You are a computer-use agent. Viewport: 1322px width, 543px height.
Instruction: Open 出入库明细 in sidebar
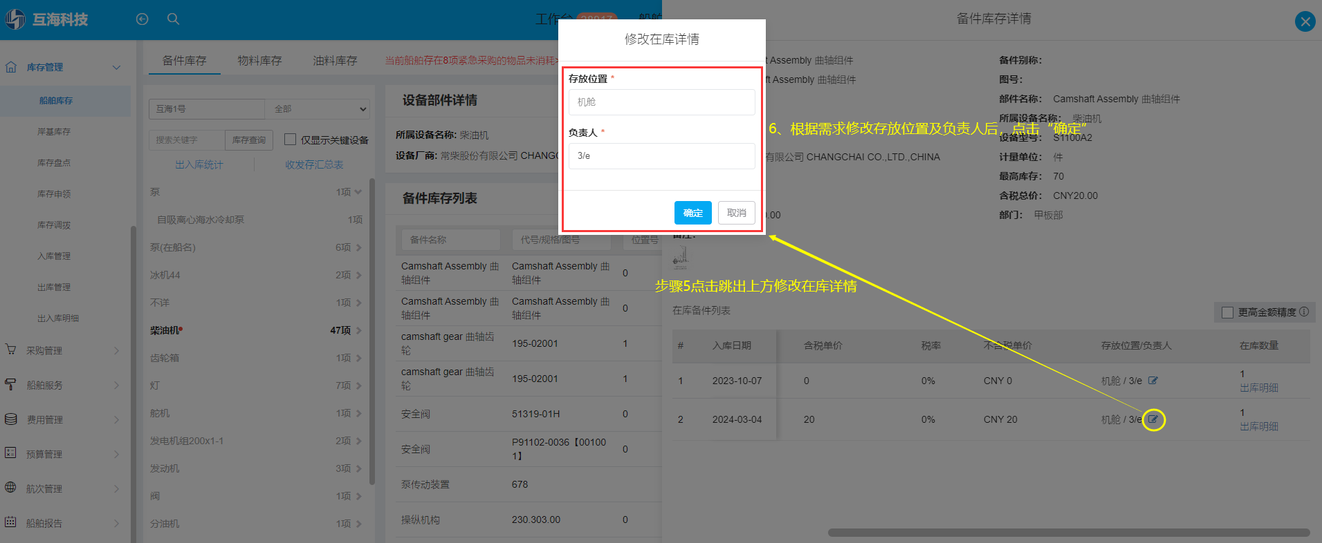click(x=58, y=318)
